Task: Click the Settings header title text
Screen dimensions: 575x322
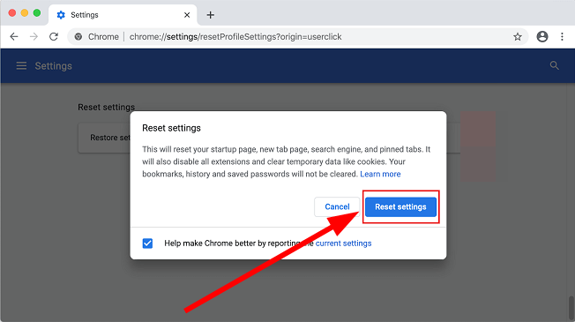Action: click(54, 66)
